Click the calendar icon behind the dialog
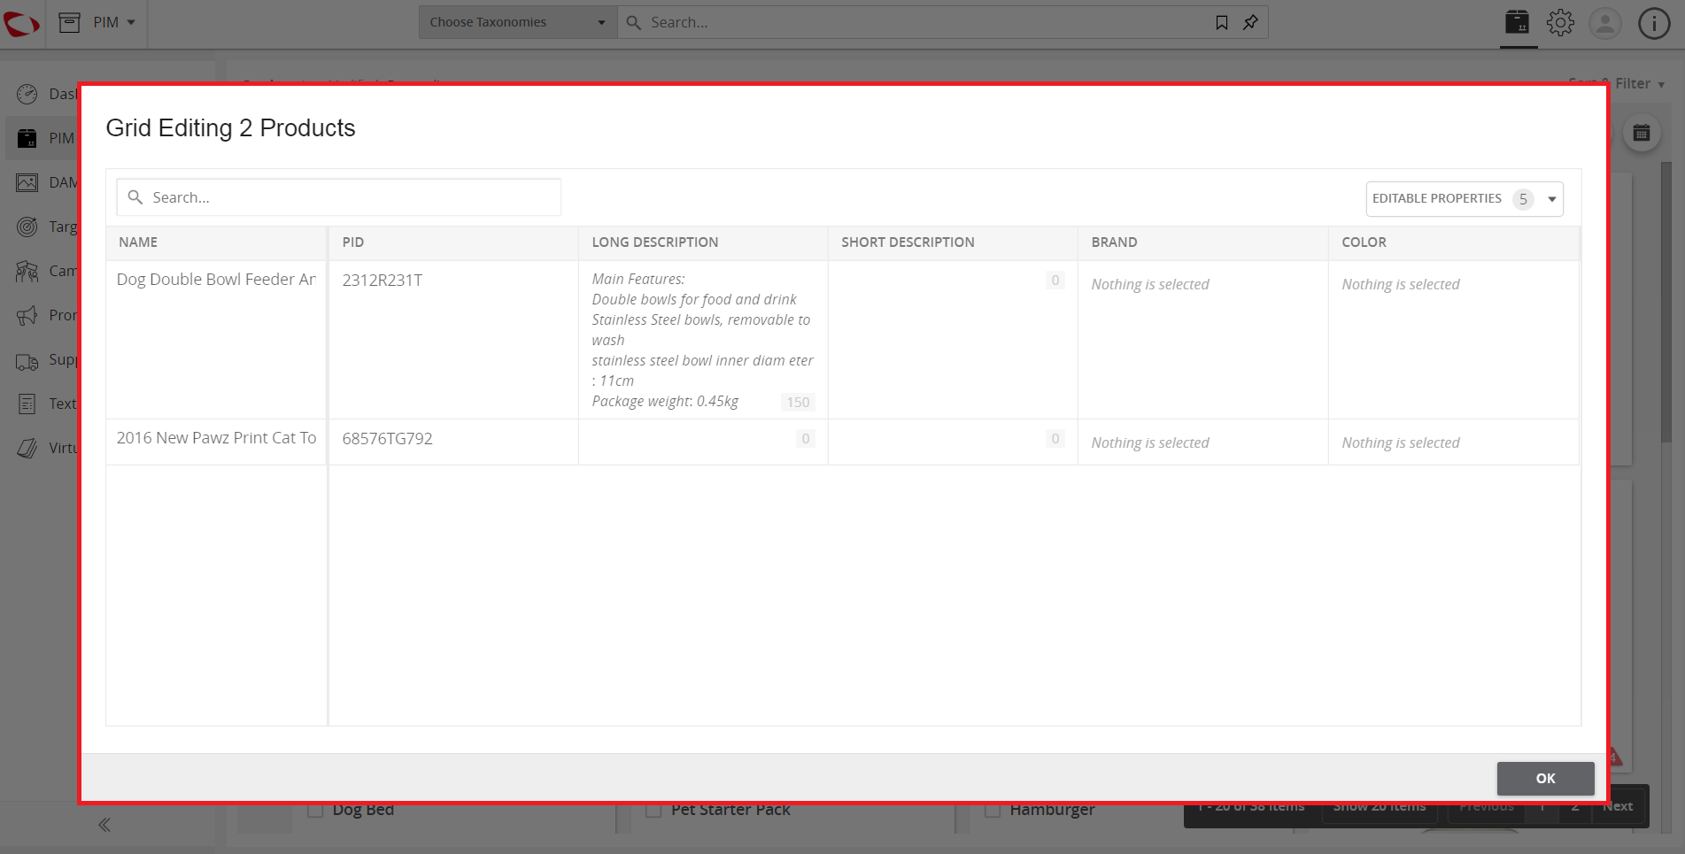 [x=1641, y=133]
